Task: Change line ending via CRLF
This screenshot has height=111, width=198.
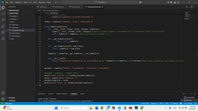Action: tap(167, 104)
